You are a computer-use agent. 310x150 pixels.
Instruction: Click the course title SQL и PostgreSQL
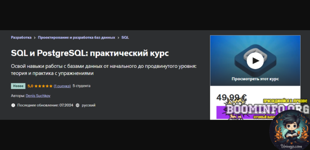click(90, 53)
